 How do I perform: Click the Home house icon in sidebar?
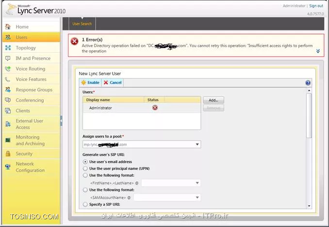coord(8,27)
